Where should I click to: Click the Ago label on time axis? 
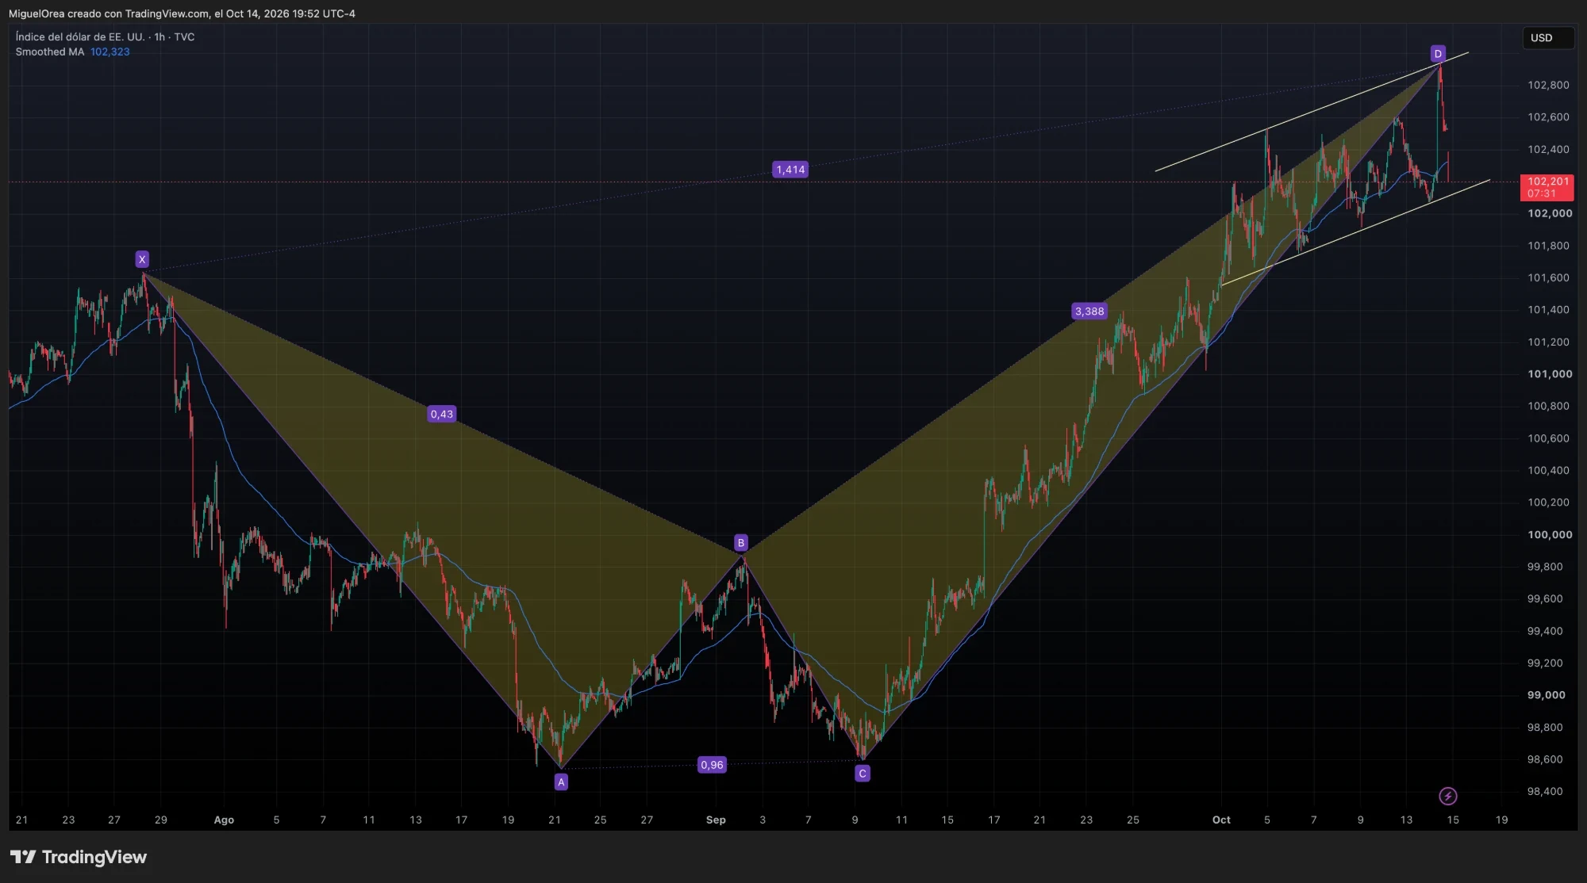[224, 820]
